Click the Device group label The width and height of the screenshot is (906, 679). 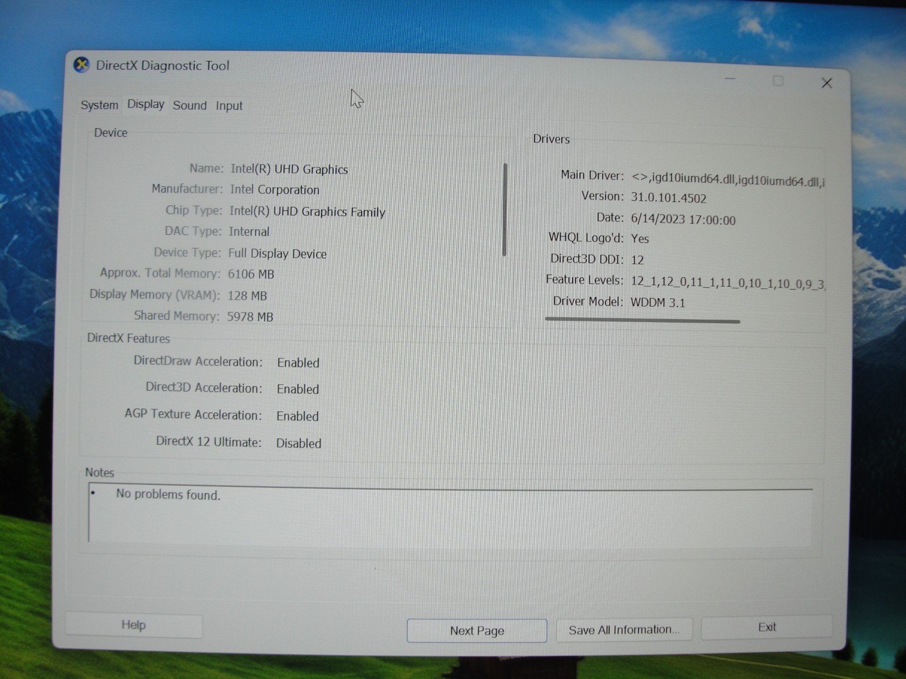tap(110, 132)
